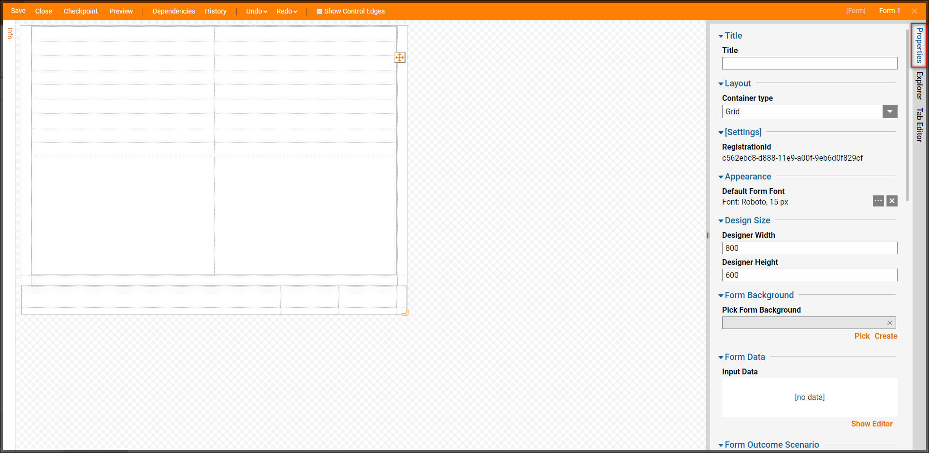Viewport: 929px width, 453px height.
Task: Switch to the Properties side tab
Action: (919, 45)
